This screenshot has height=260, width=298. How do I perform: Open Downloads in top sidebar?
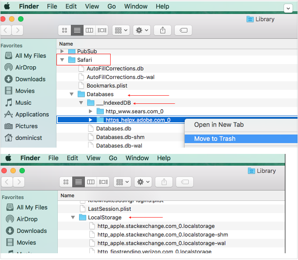click(25, 79)
